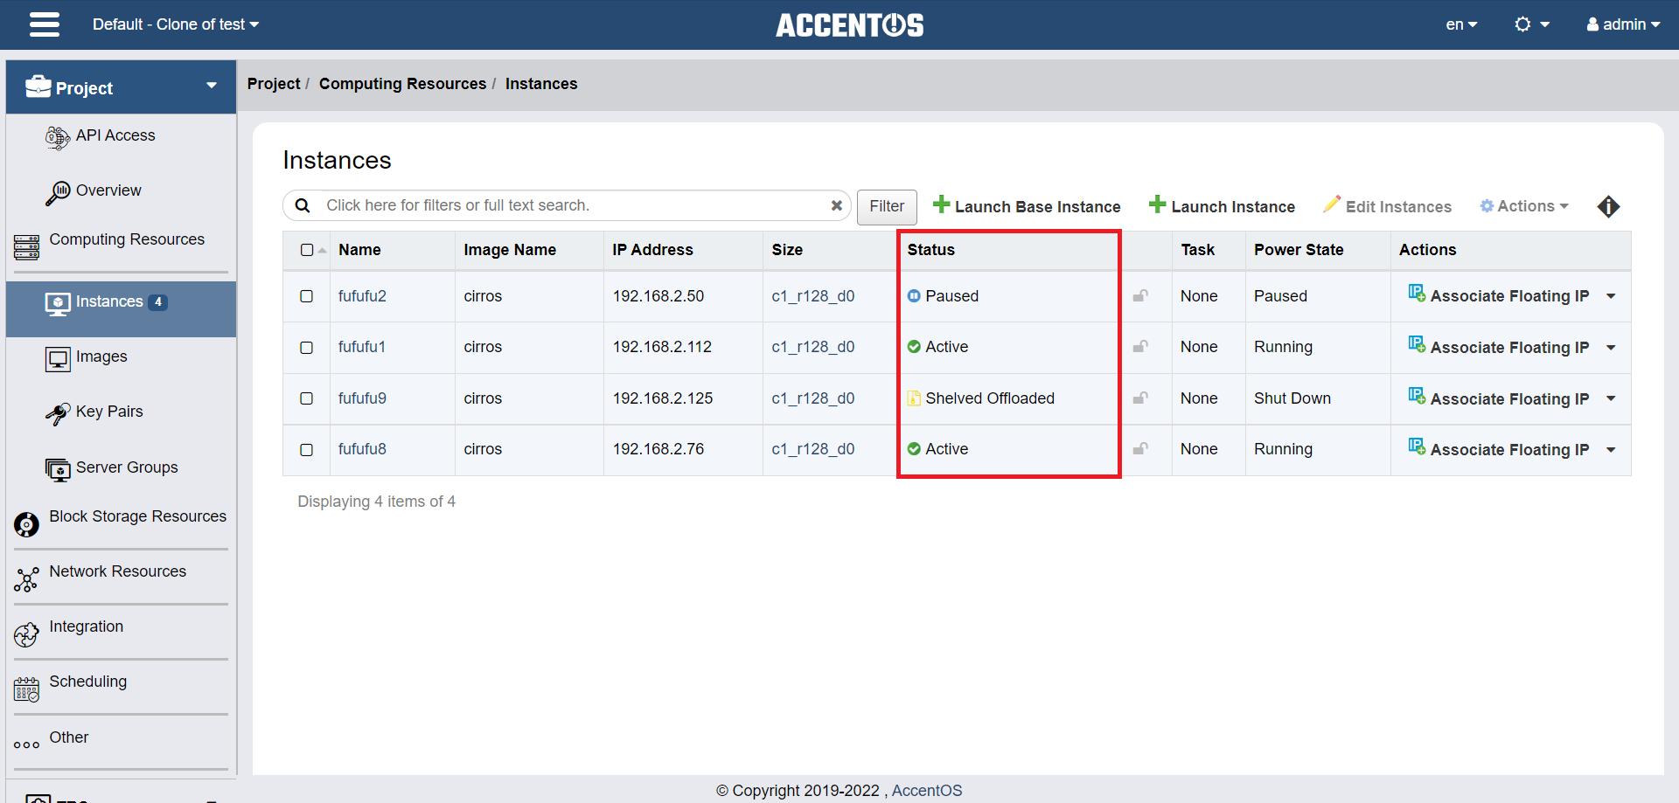Click the Project briefcase icon
This screenshot has height=803, width=1679.
tap(38, 86)
